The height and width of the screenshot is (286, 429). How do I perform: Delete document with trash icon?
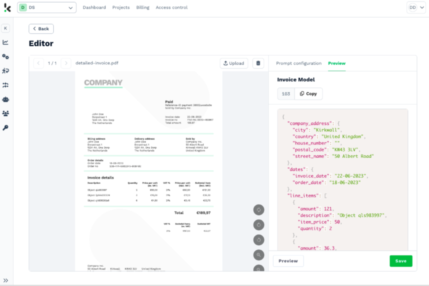pyautogui.click(x=258, y=63)
